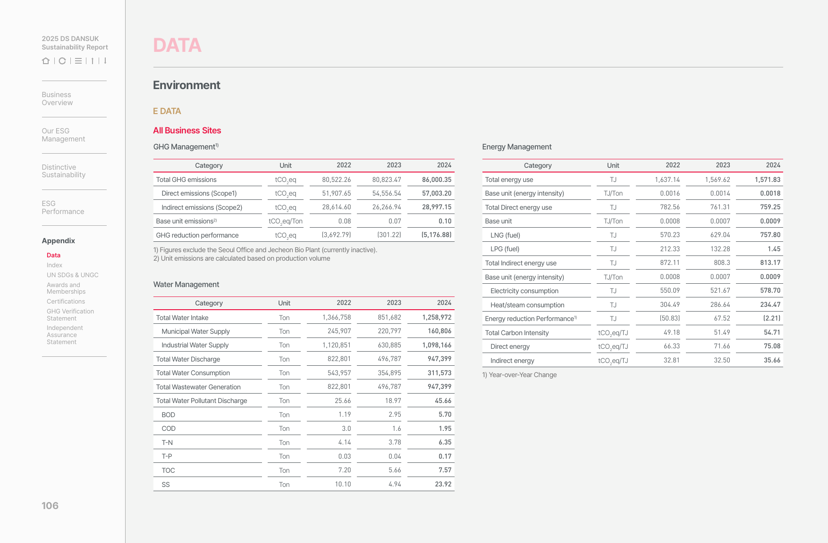Click 'Total Wastewater Generation' row label
828x543 pixels.
coord(198,387)
